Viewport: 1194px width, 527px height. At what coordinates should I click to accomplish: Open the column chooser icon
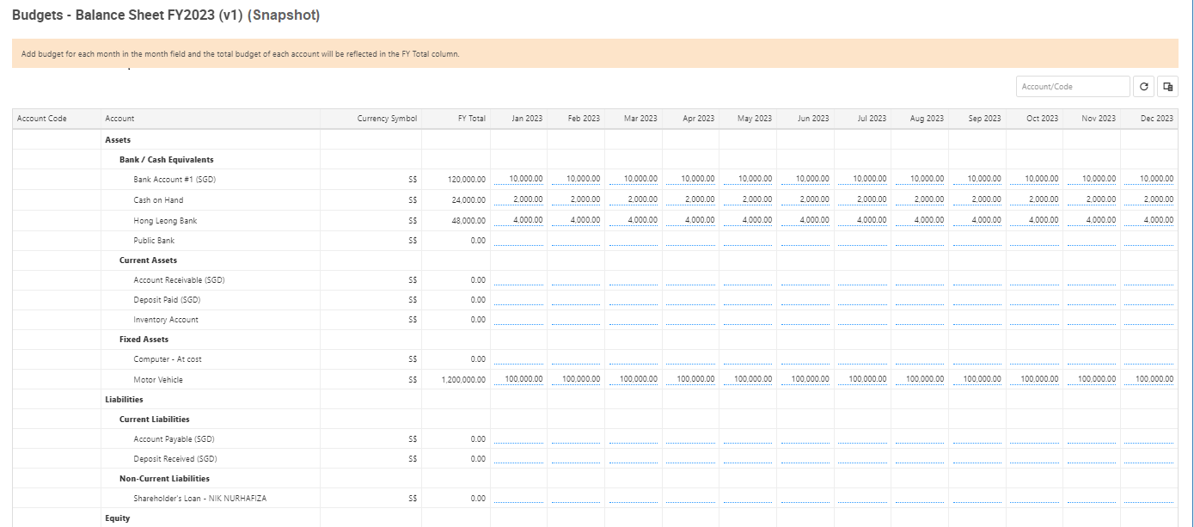coord(1167,87)
